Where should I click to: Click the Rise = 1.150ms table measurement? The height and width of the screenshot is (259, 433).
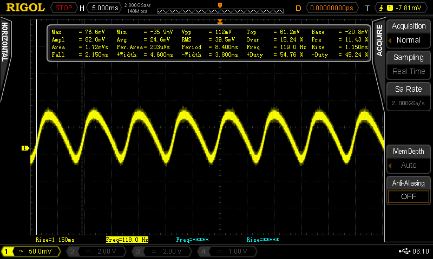click(340, 47)
